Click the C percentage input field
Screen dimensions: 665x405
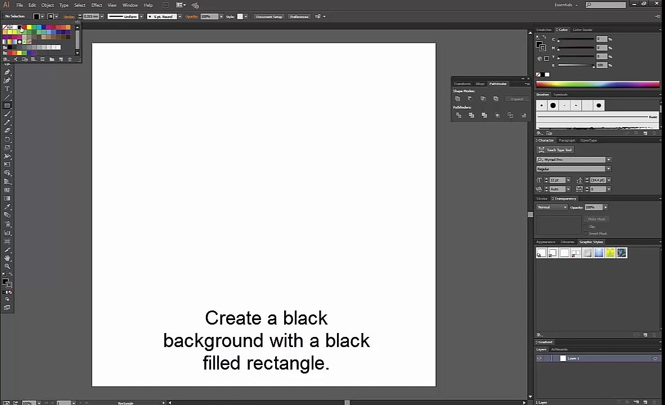point(602,39)
